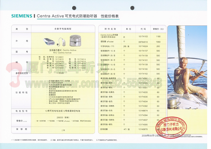Viewport: 211px width, 149px height.
Task: Click the accessory name "受话器组件 1S 左"
Action: (108, 51)
